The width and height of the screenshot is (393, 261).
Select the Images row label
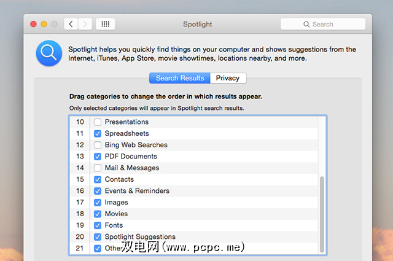point(116,202)
